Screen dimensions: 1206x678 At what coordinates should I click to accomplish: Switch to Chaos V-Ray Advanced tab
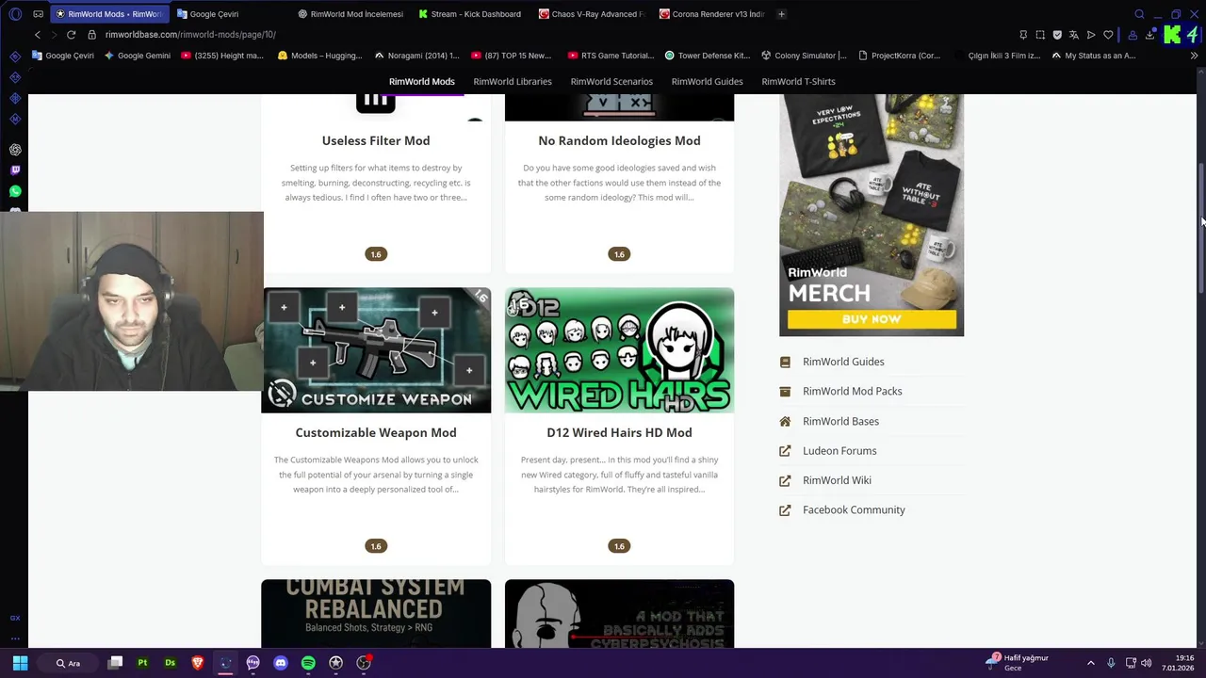click(592, 14)
